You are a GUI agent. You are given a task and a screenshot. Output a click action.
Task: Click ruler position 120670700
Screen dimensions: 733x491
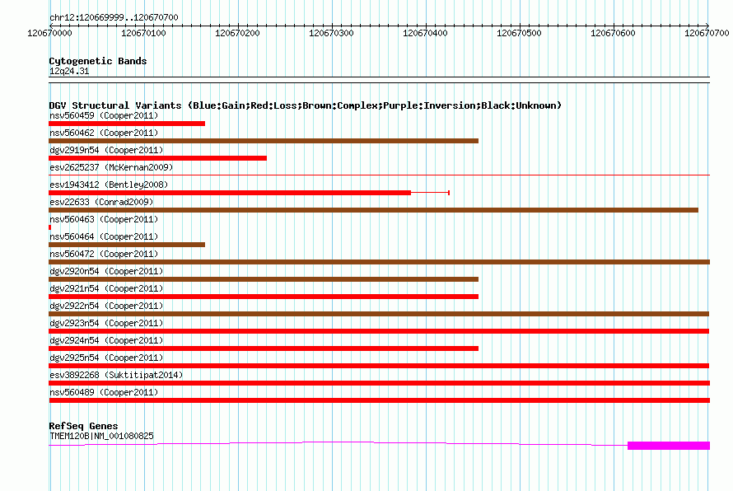(707, 33)
